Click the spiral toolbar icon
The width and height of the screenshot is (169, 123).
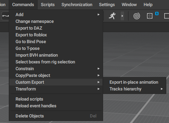pos(137,16)
